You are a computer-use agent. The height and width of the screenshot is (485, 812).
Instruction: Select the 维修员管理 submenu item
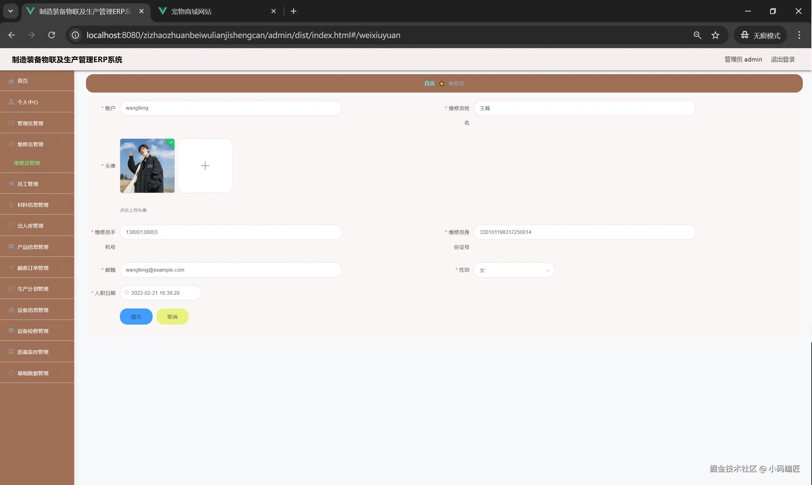(27, 163)
